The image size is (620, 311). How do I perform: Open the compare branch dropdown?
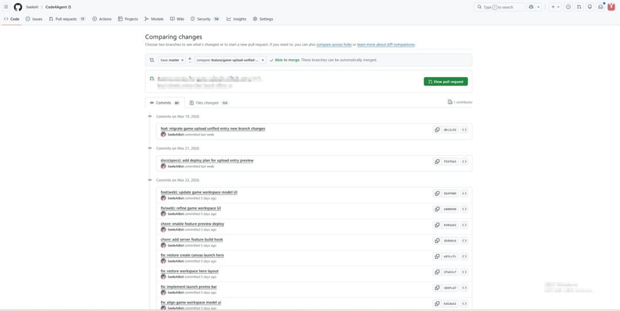coord(230,60)
